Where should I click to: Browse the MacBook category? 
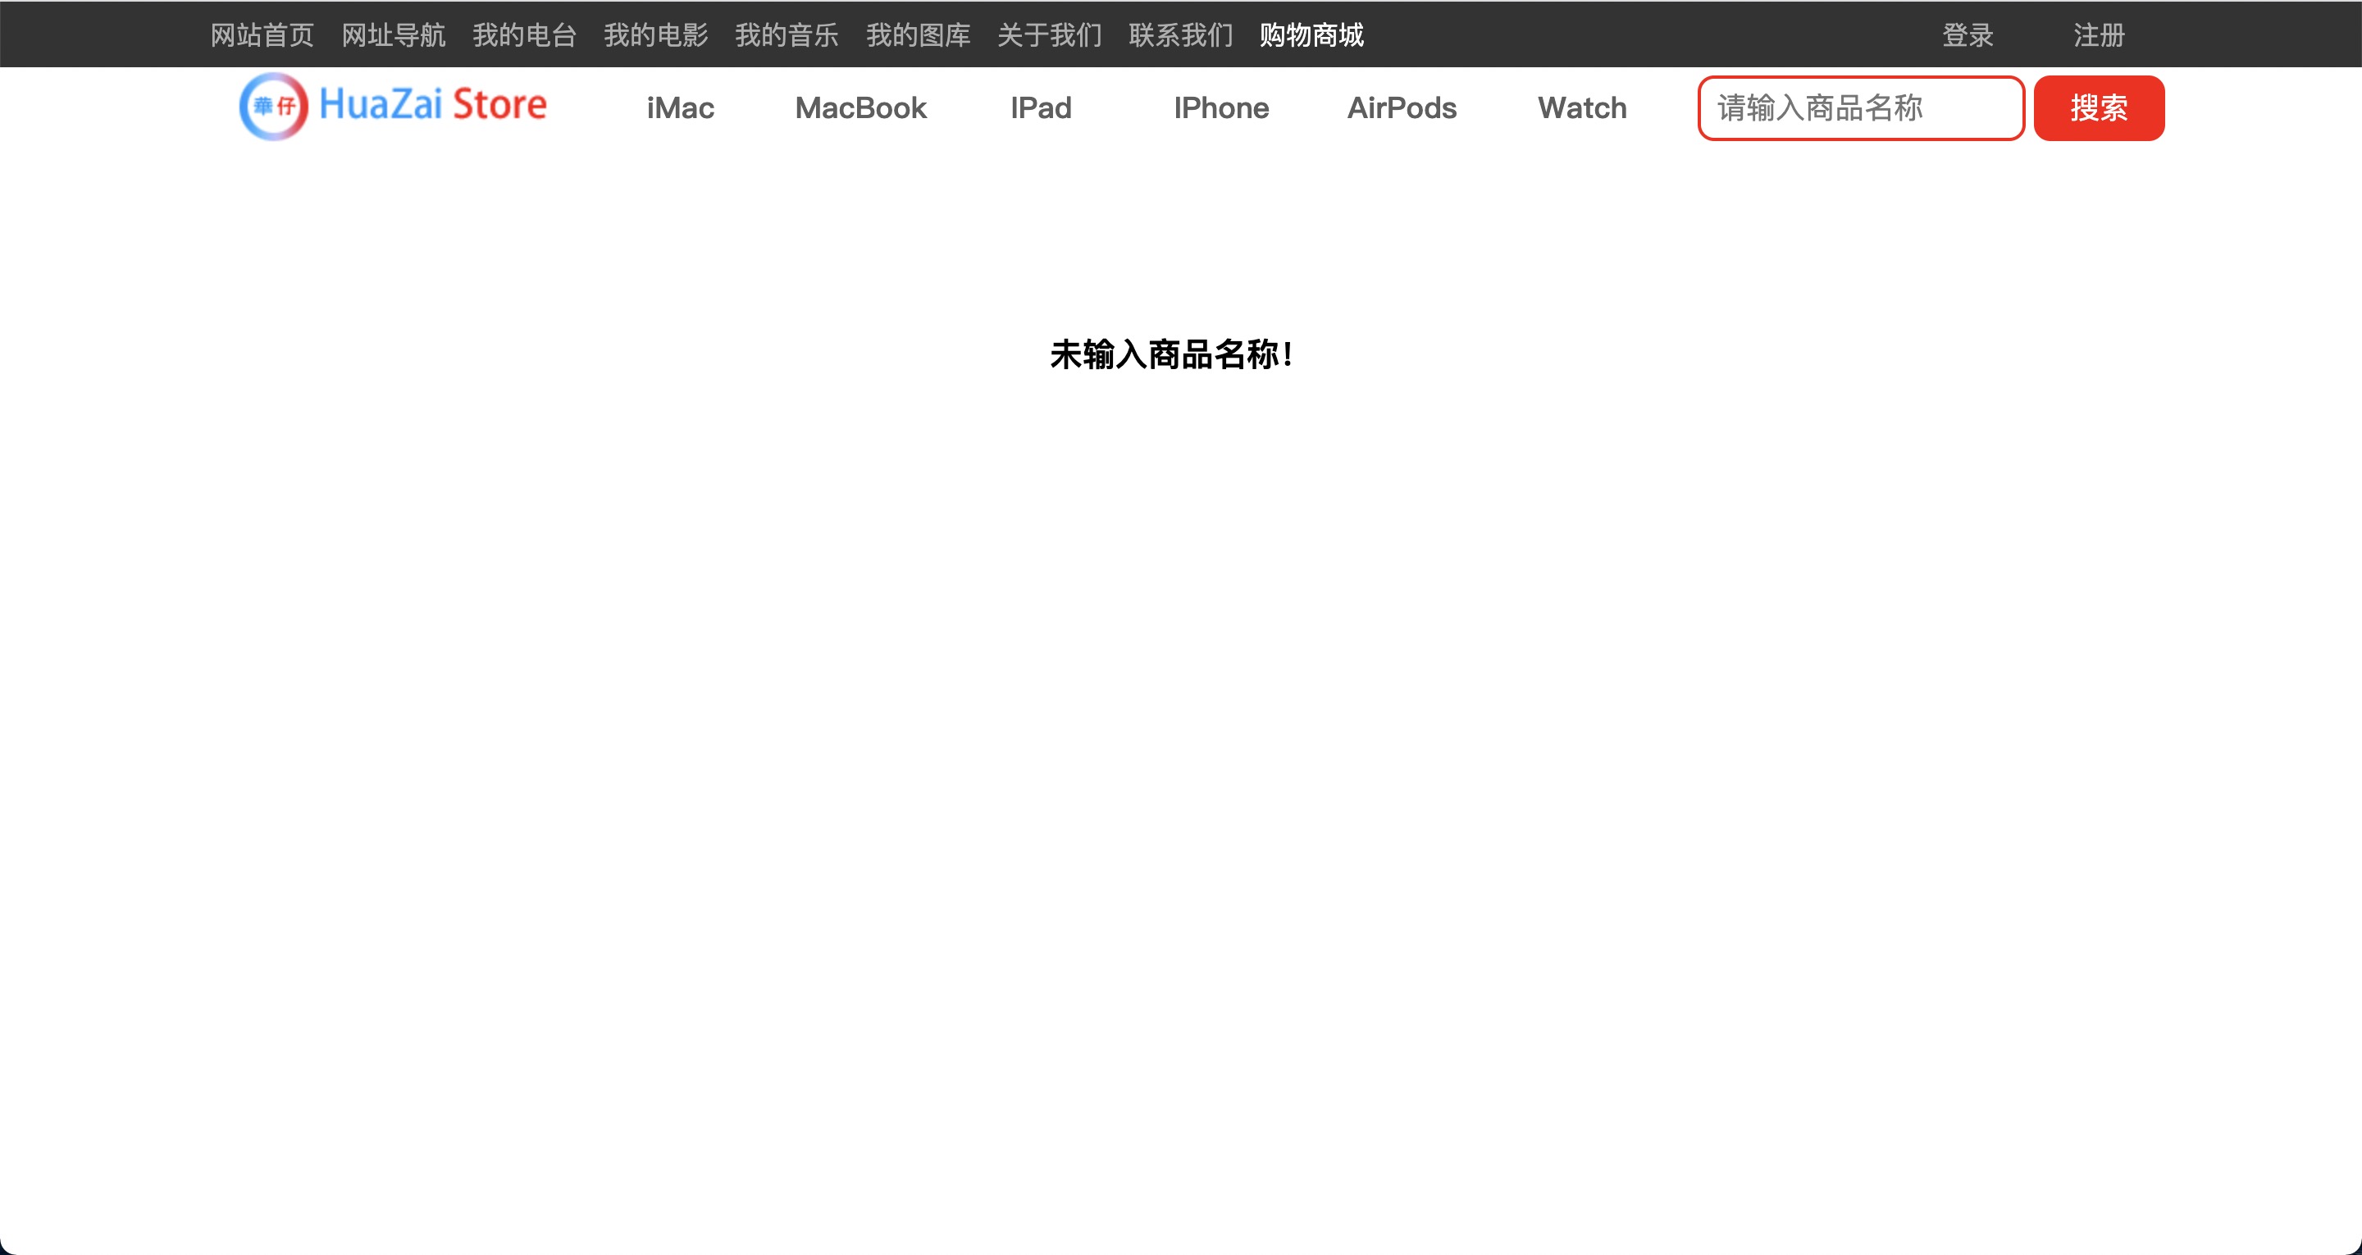coord(860,108)
